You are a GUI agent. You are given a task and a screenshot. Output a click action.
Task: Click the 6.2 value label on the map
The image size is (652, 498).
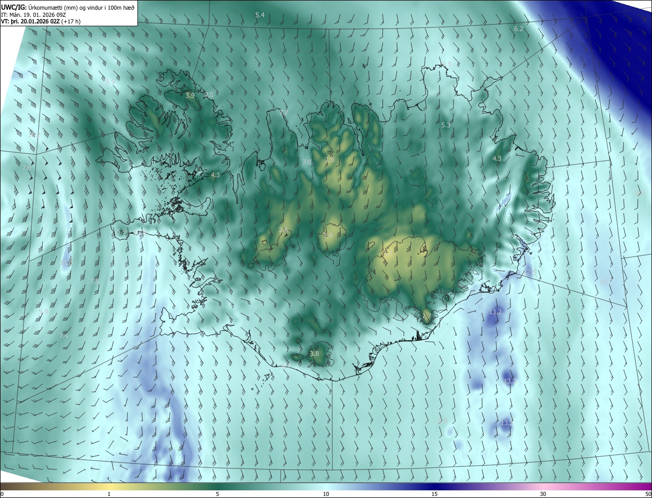pos(519,29)
